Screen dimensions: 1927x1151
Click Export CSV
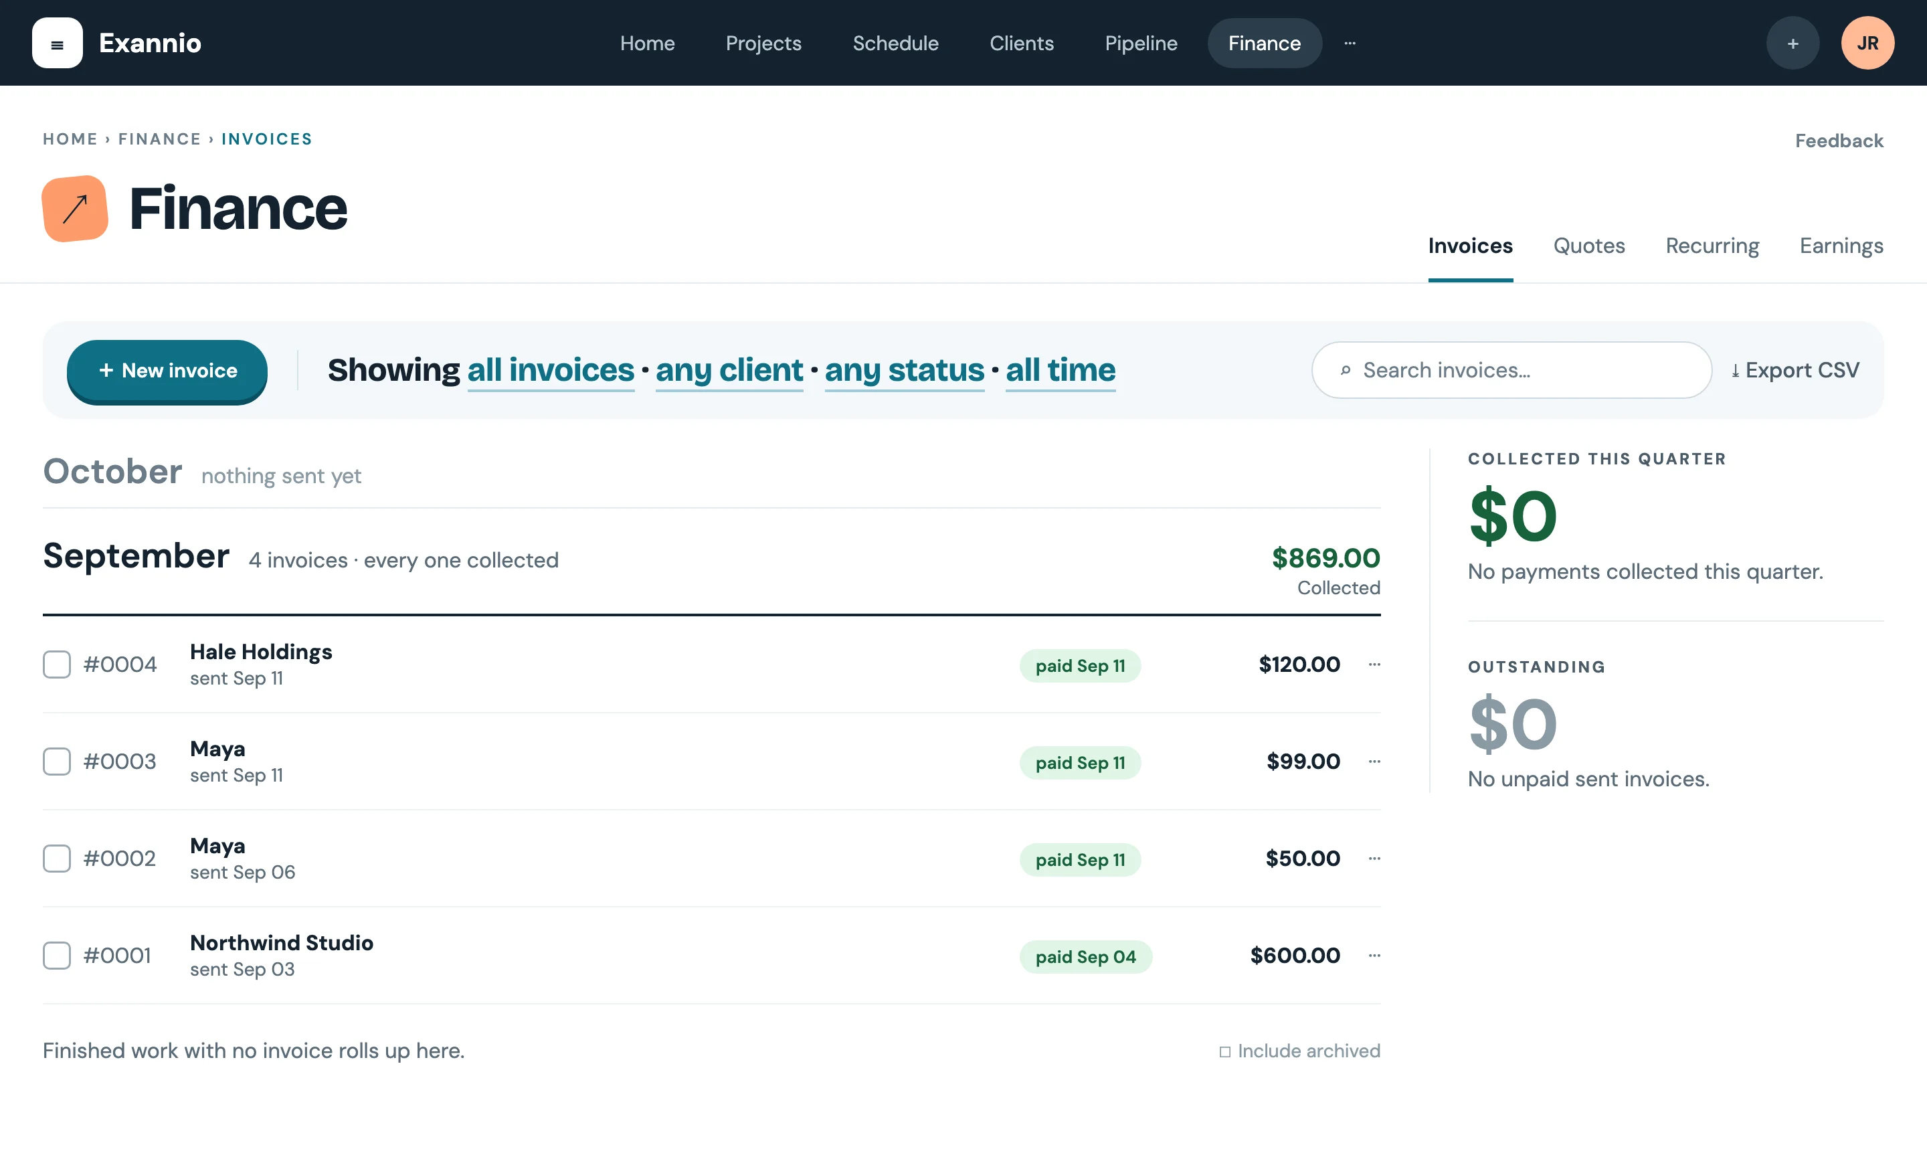(x=1795, y=371)
